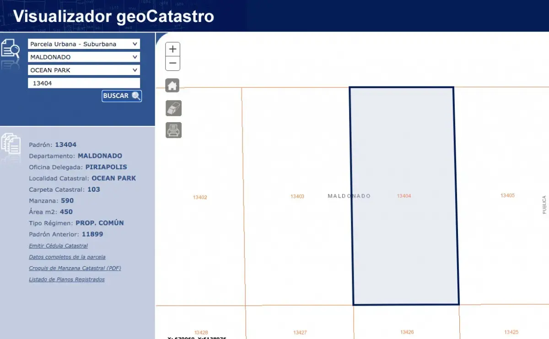This screenshot has height=339, width=549.
Task: Print the map with the printer icon
Action: [173, 130]
